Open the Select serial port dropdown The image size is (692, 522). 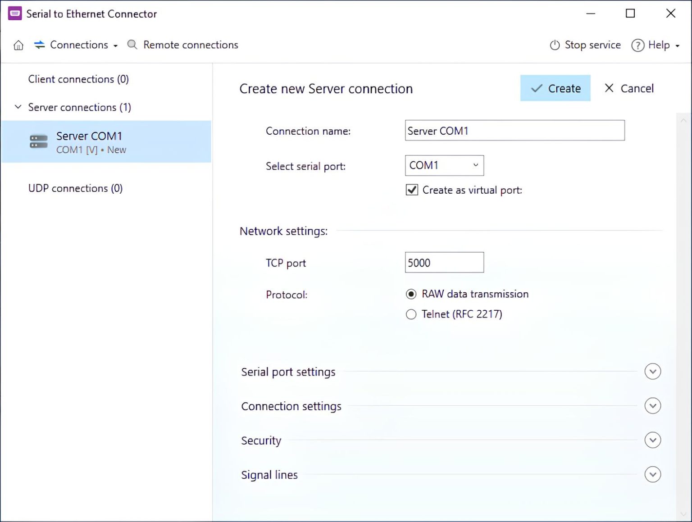(444, 166)
